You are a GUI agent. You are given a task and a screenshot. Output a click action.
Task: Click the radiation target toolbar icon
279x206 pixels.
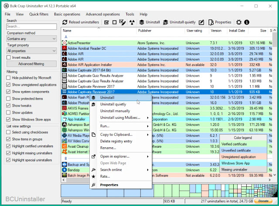pyautogui.click(x=132, y=22)
